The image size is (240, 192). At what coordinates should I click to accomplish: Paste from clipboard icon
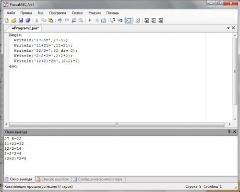[x=51, y=20]
